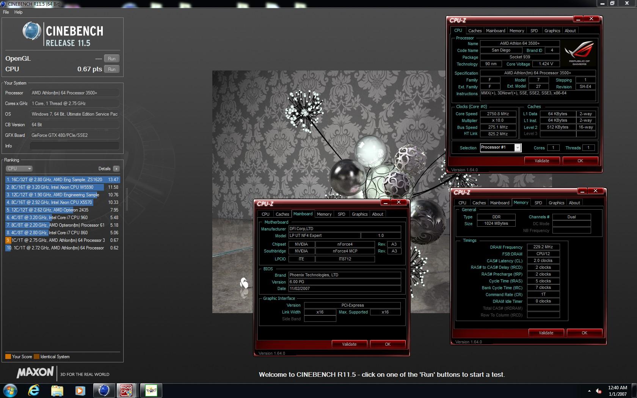This screenshot has height=398, width=637.
Task: Click the DRAM Frequency value 229.2 MHz
Action: tap(543, 247)
